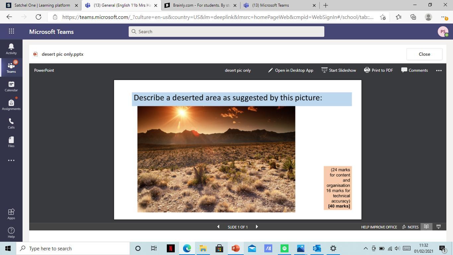
Task: Switch to the (13) Microsoft Teams tab
Action: [x=279, y=5]
